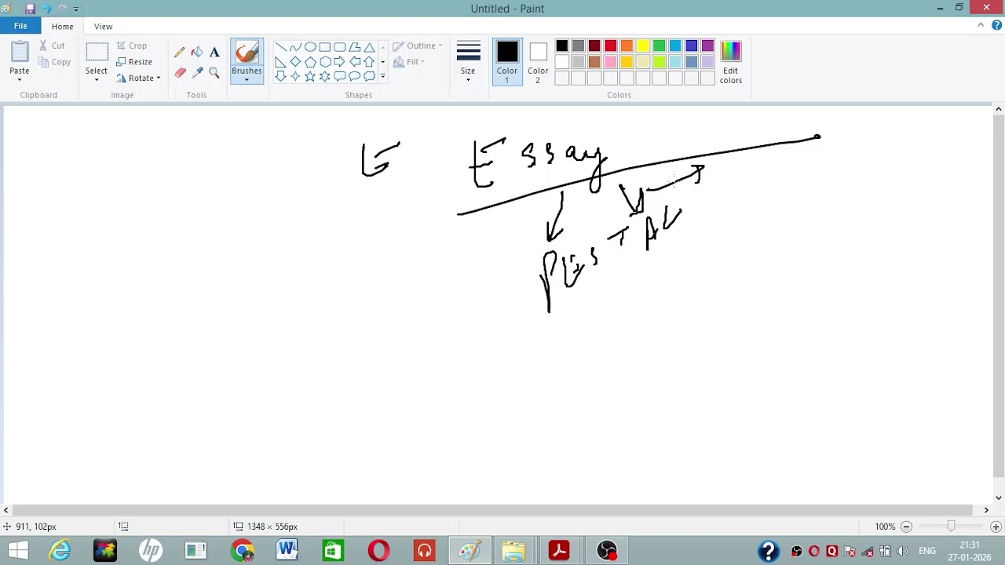
Task: Pick the Cloud callout shape
Action: 370,77
